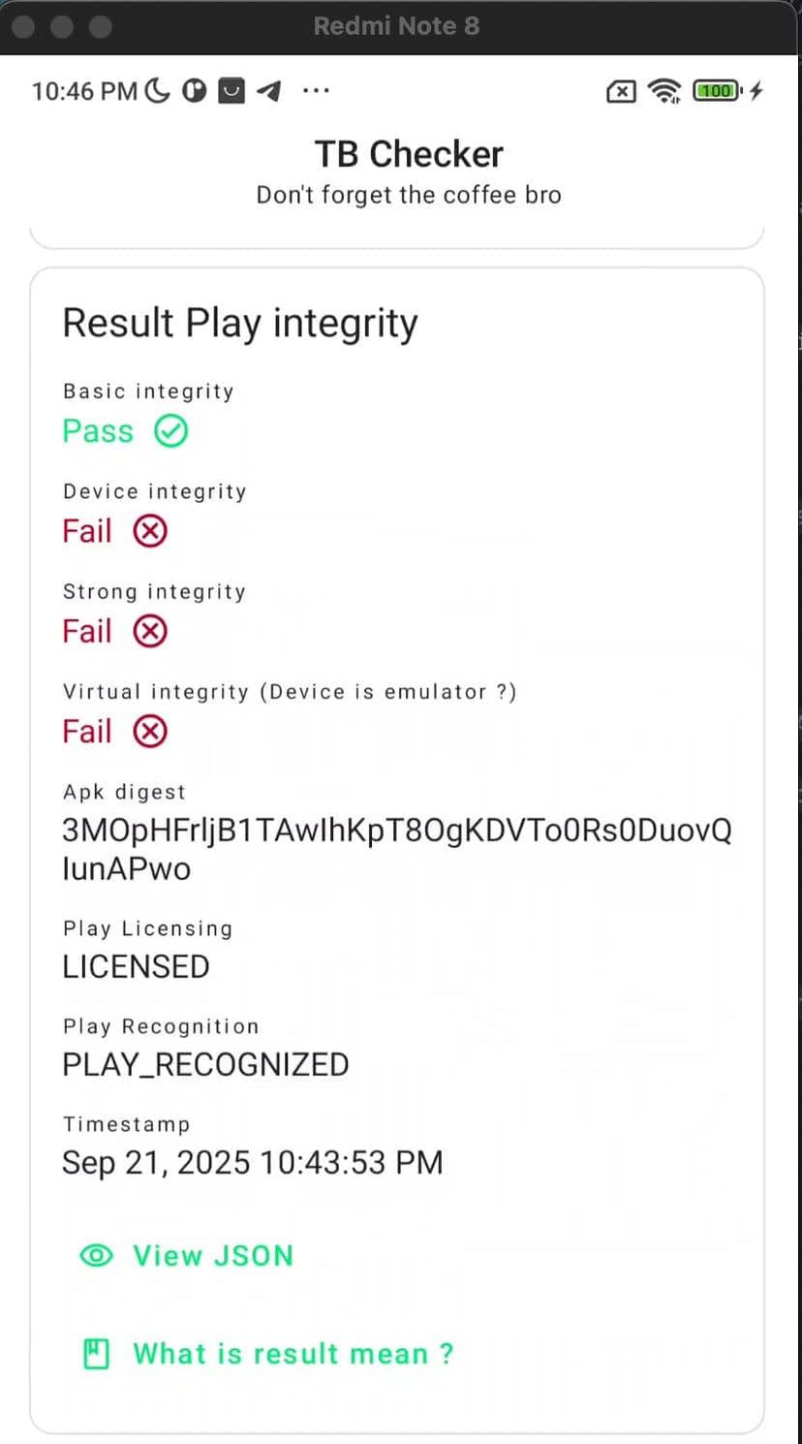Click the red Fail cross under Strong integrity

149,631
